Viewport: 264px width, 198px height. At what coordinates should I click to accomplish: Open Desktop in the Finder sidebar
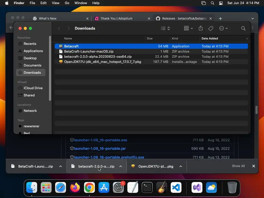point(30,58)
